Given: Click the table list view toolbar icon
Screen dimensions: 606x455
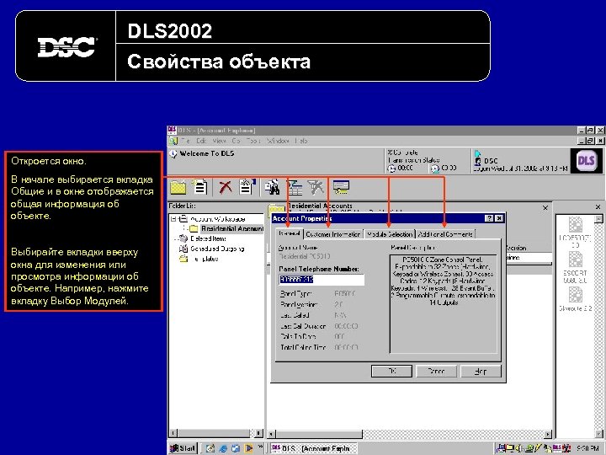Looking at the screenshot, I should pyautogui.click(x=295, y=188).
